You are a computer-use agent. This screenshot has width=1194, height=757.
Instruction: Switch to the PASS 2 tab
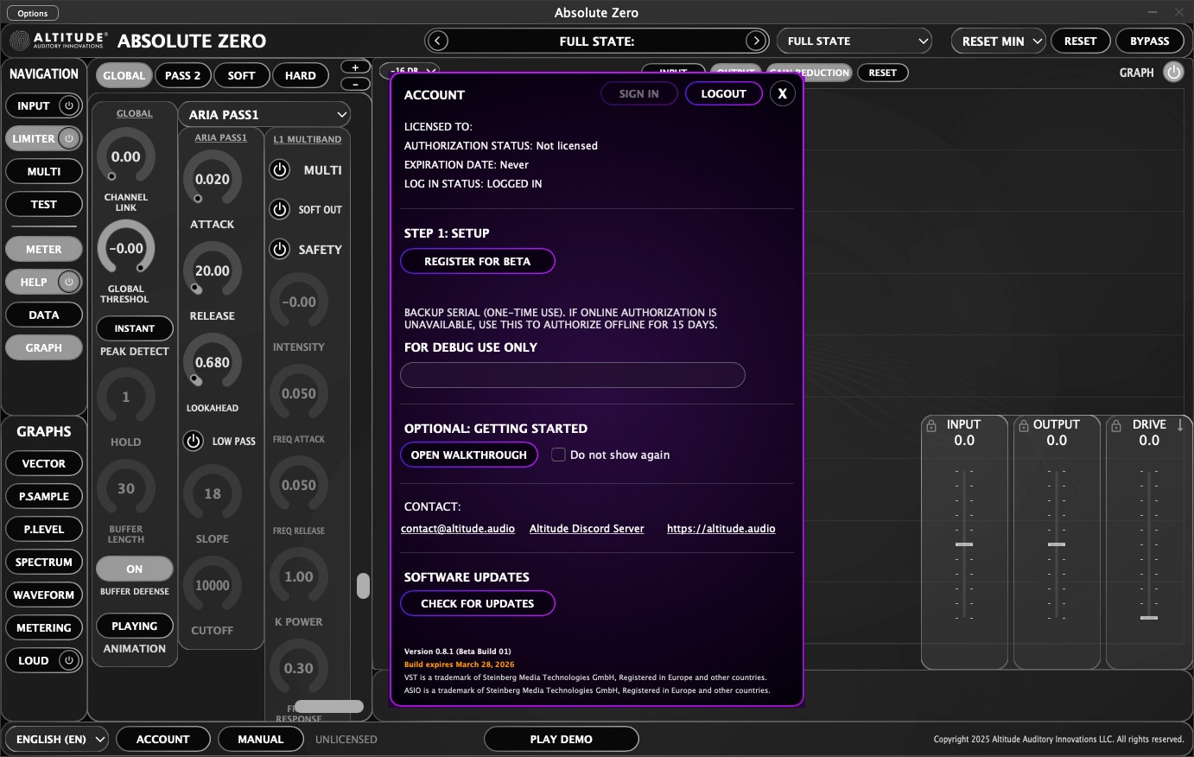(x=182, y=75)
